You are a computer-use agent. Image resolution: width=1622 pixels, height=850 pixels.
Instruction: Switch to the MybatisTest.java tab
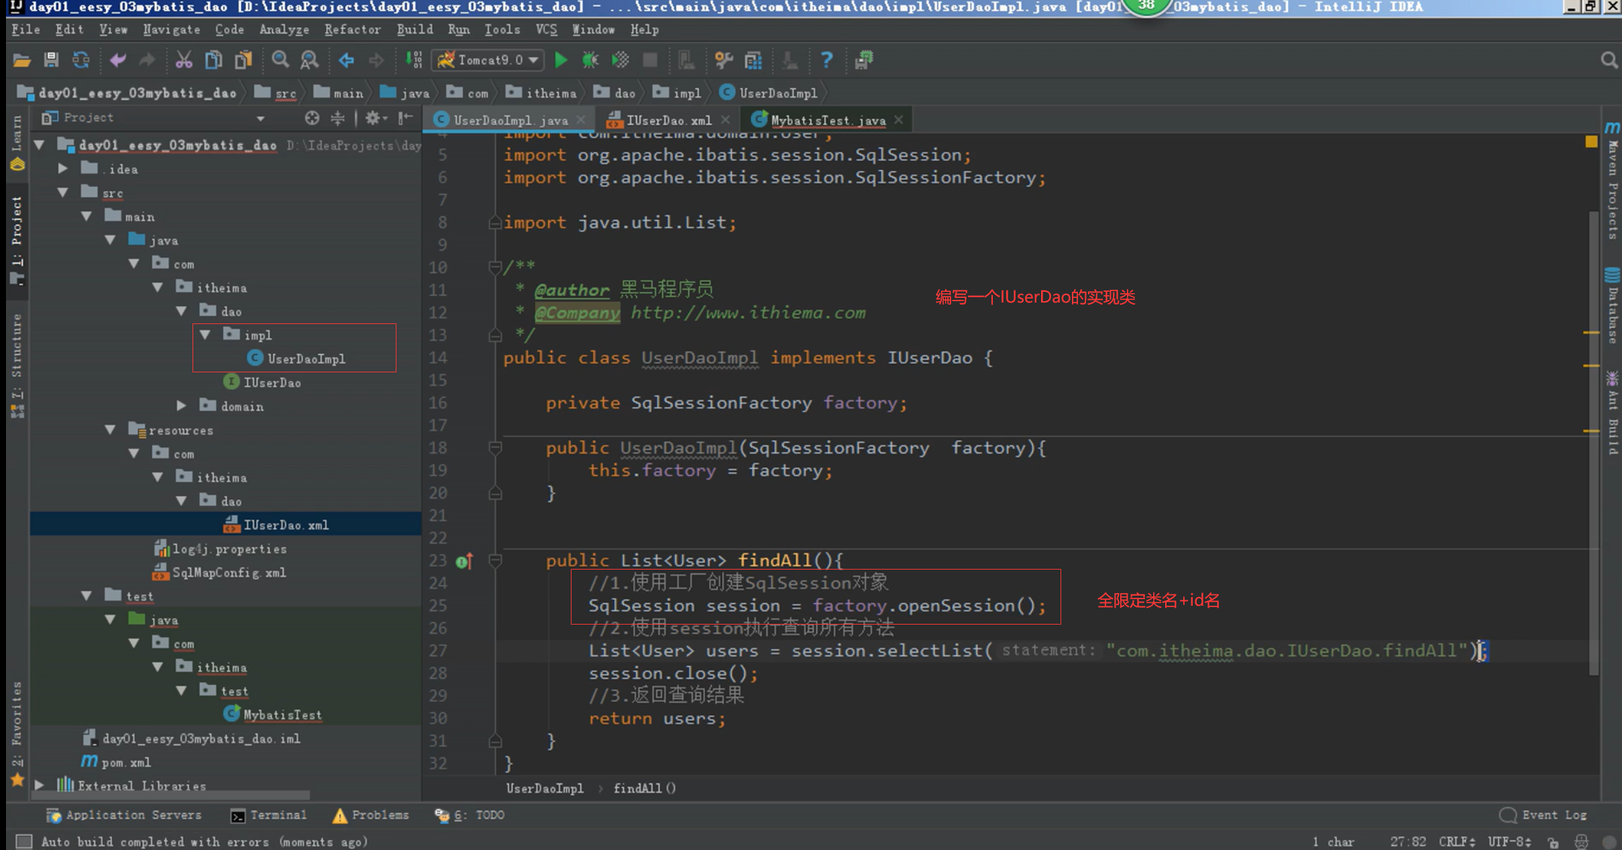click(x=825, y=119)
